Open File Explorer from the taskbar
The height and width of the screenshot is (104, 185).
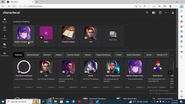coord(55,102)
